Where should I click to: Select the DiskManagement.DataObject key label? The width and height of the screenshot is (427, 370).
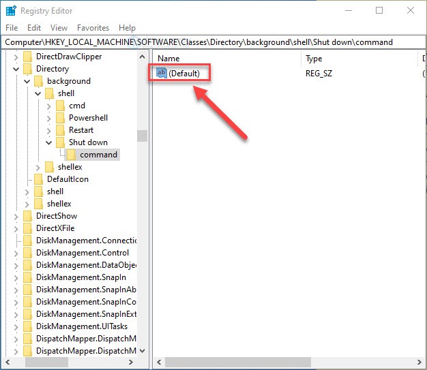click(x=87, y=265)
